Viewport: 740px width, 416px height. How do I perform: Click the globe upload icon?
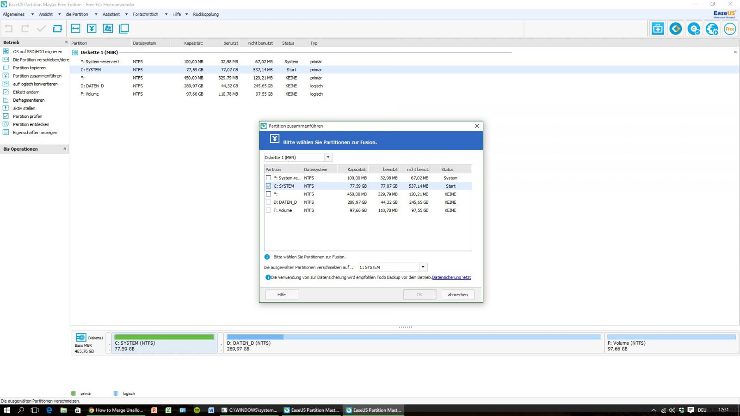click(712, 29)
